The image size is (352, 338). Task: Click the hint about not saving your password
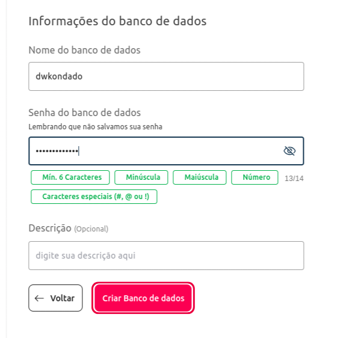96,127
